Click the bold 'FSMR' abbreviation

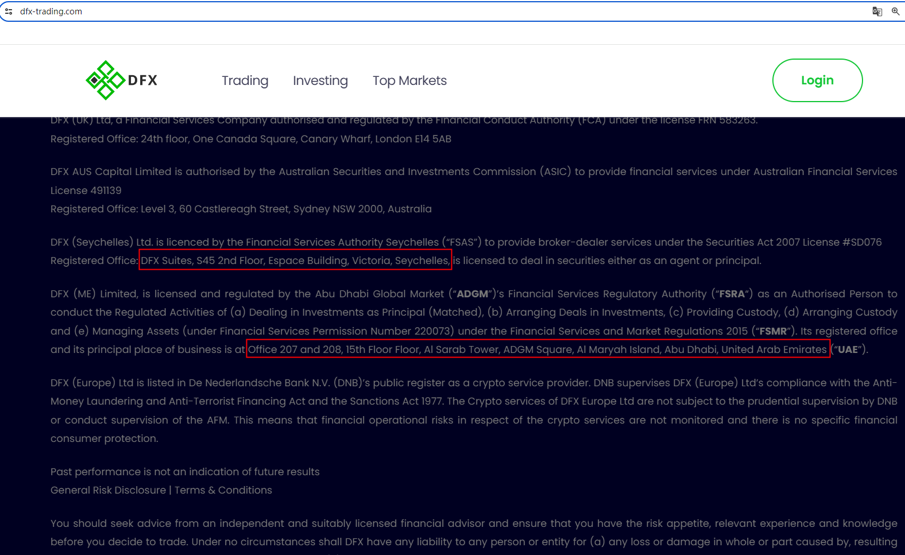tap(773, 331)
